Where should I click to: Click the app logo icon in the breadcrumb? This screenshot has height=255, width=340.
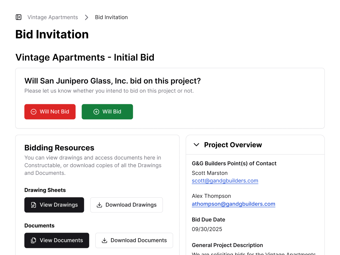pyautogui.click(x=18, y=17)
